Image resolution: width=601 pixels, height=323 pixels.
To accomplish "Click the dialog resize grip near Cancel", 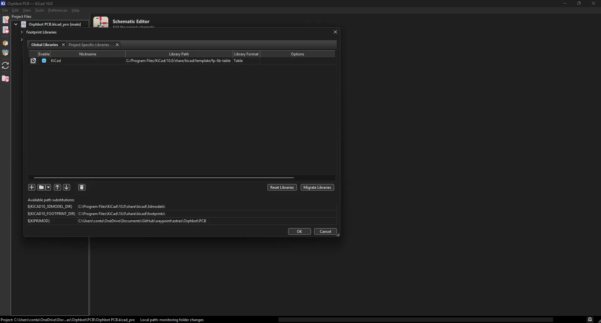I will click(x=338, y=235).
